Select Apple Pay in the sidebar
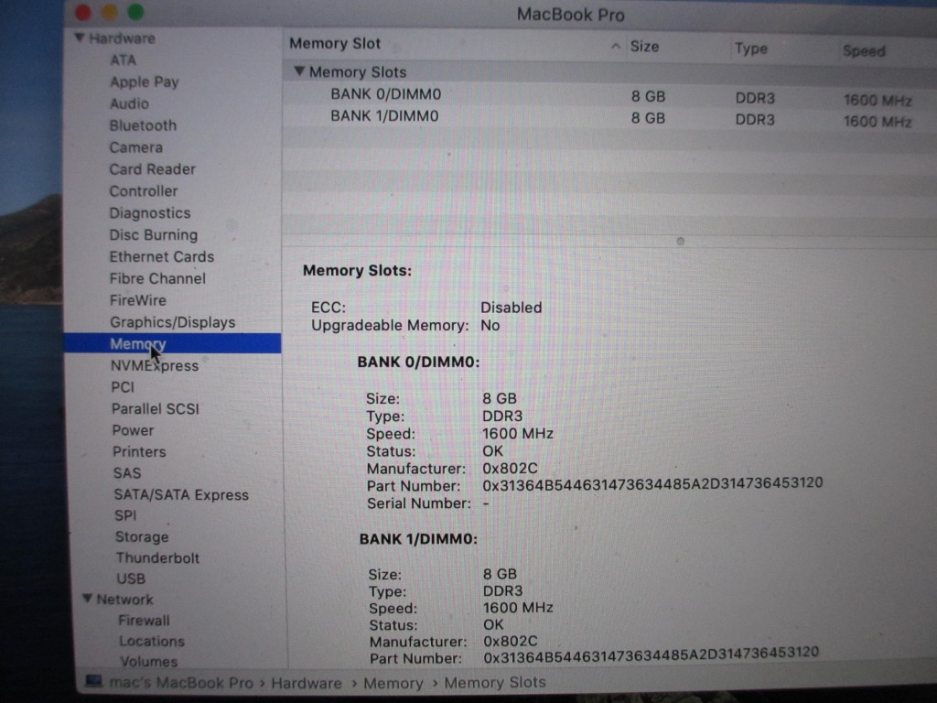The width and height of the screenshot is (937, 703). coord(145,81)
